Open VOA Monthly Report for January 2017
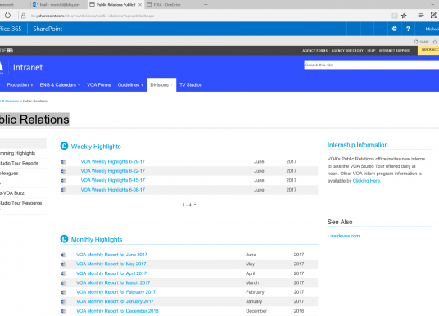 tap(115, 301)
